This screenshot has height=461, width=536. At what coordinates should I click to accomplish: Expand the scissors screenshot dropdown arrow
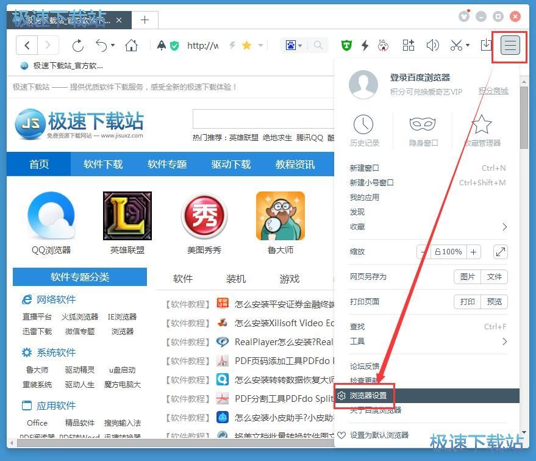pyautogui.click(x=468, y=45)
